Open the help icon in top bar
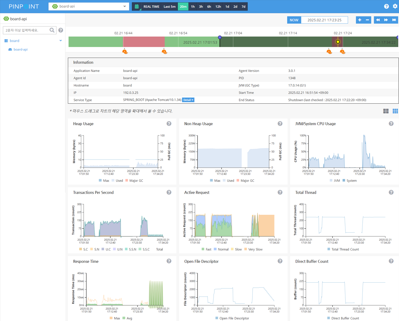Screen dimensions: 399x321 click(x=386, y=7)
